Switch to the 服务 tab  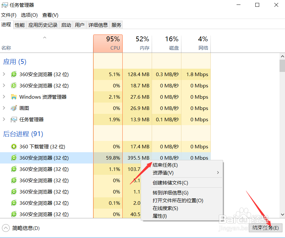click(116, 25)
